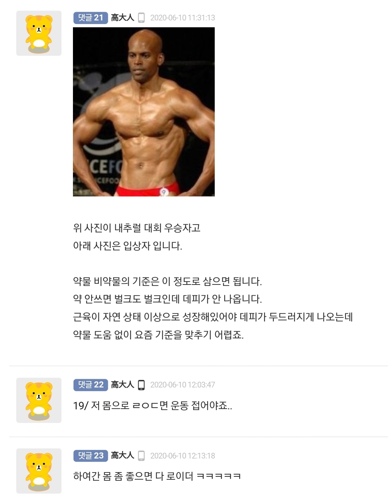Viewport: 388px width, 503px height.
Task: Click the timestamp 2020-06-10 12:13:18
Action: [183, 456]
